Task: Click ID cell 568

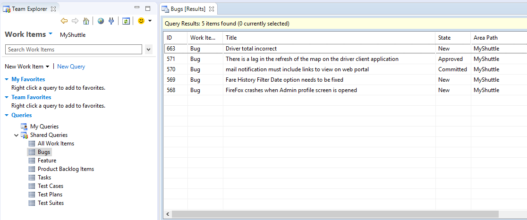Action: point(171,90)
